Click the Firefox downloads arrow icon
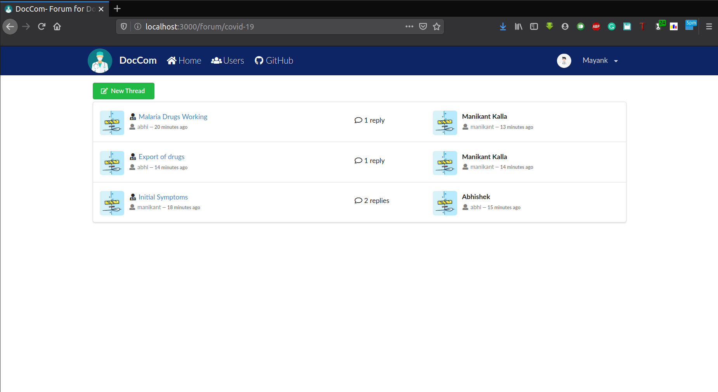Viewport: 718px width, 392px height. click(x=503, y=26)
